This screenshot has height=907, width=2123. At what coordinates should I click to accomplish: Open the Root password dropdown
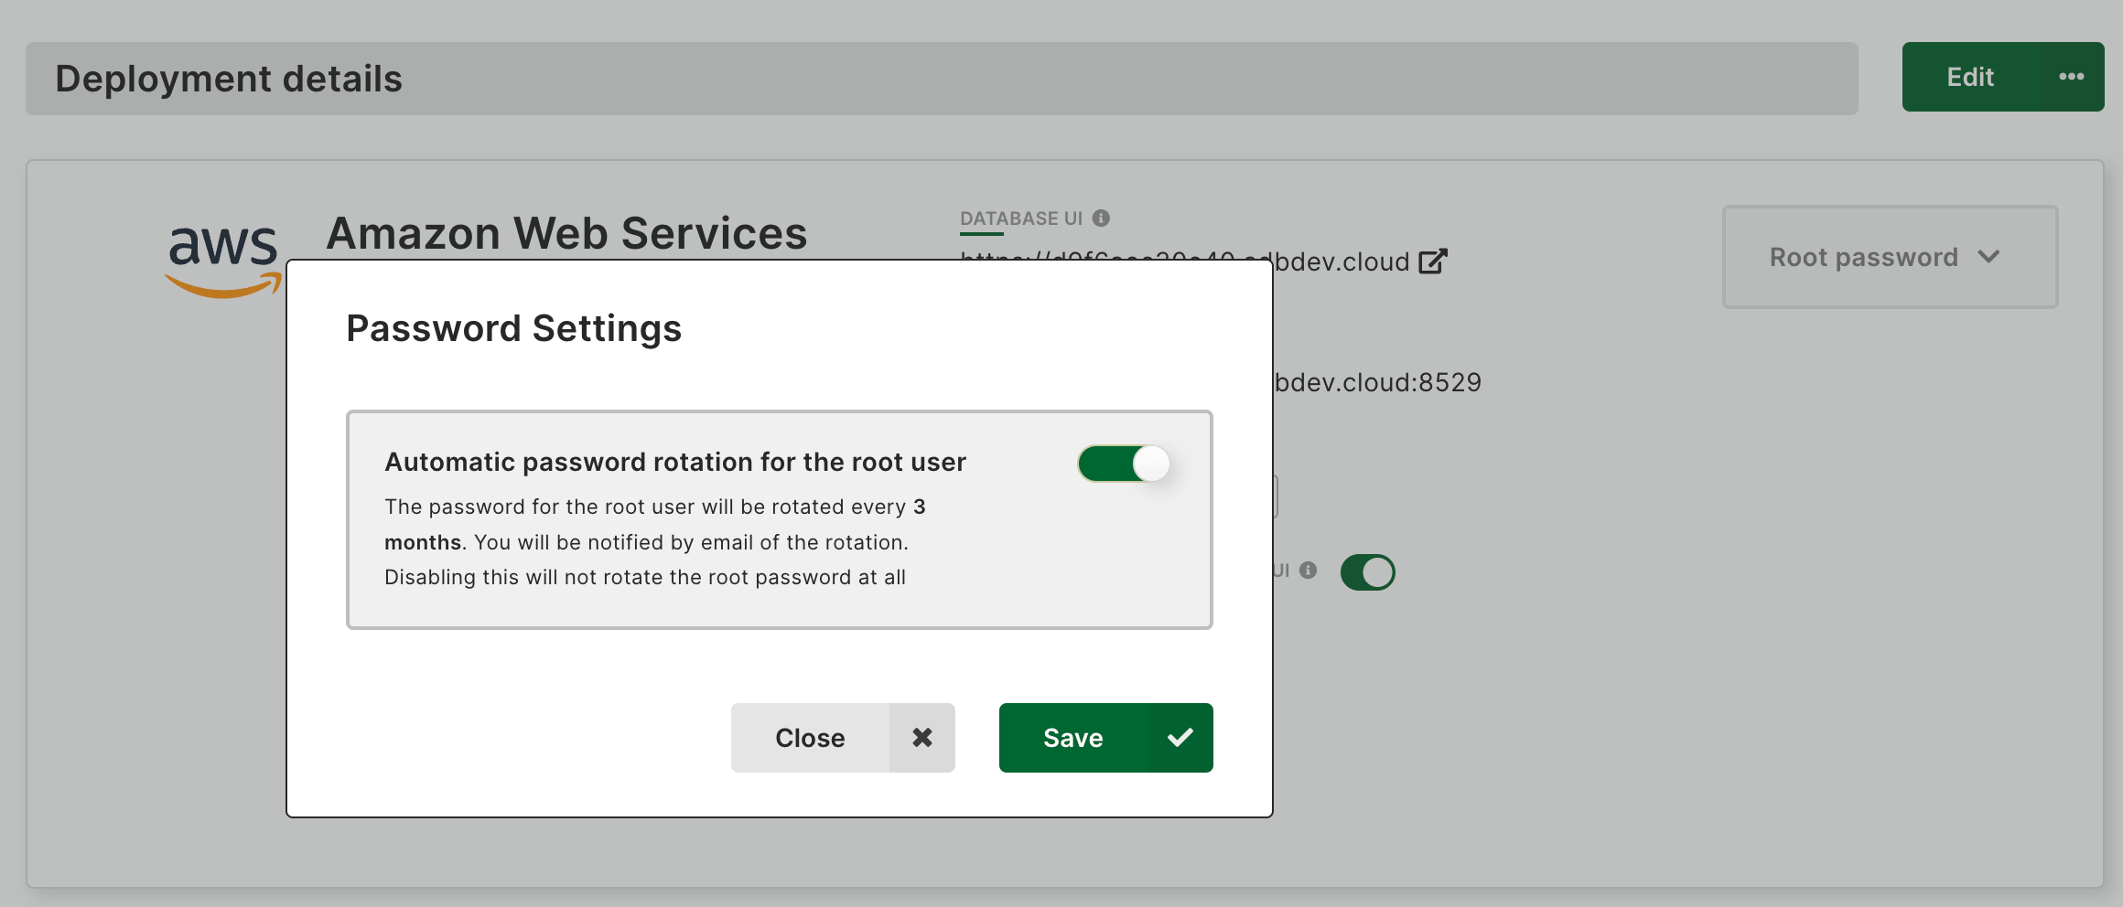pos(1890,257)
